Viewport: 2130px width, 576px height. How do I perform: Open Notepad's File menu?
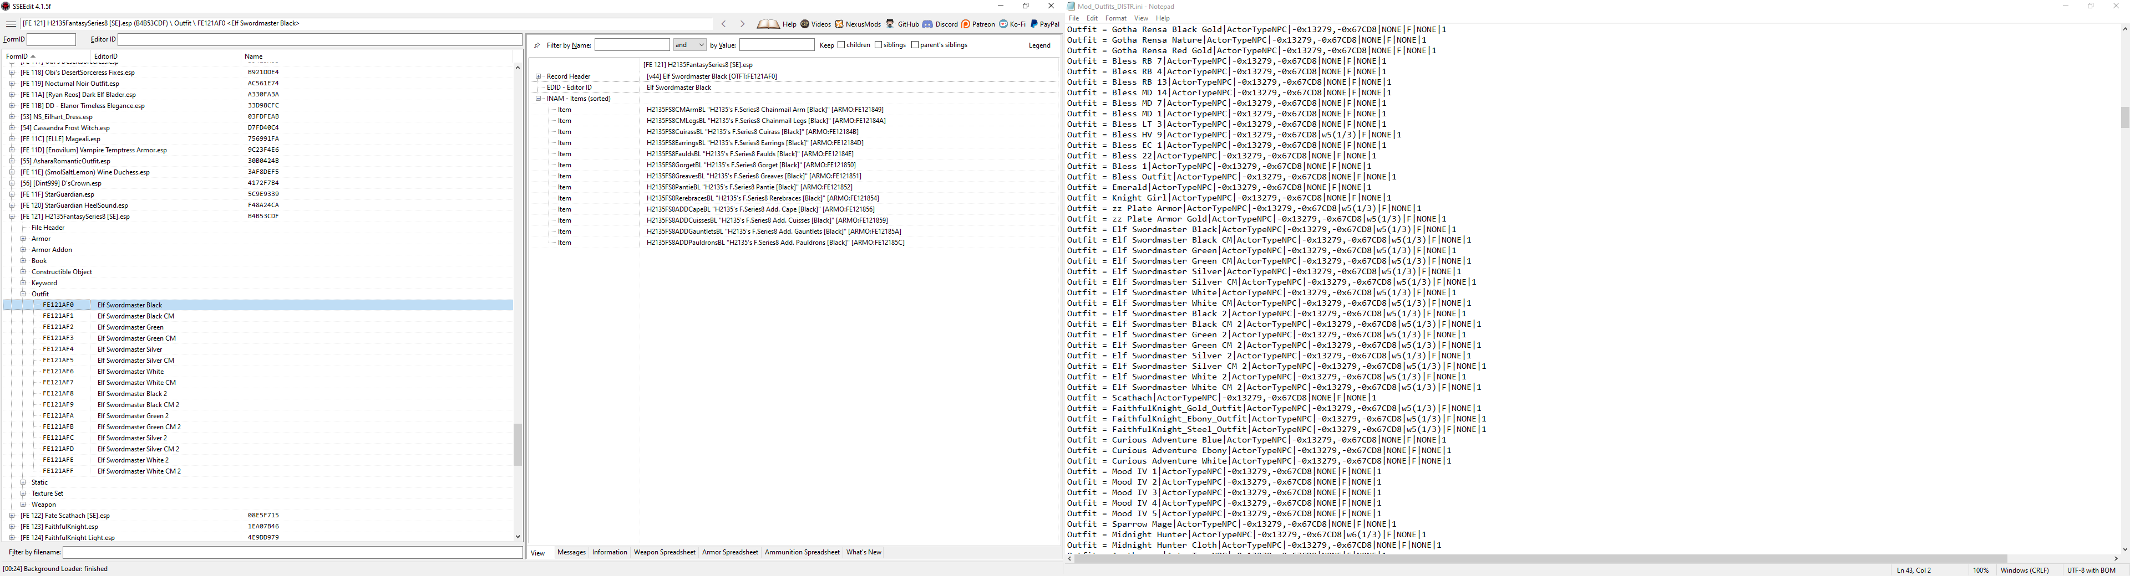(x=1073, y=18)
